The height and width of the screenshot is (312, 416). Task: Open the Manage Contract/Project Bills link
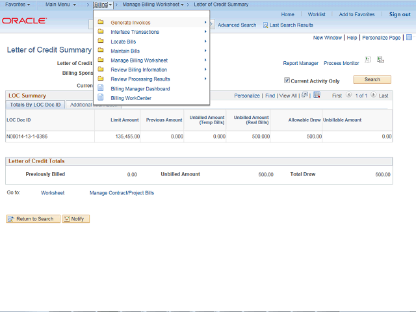pyautogui.click(x=122, y=193)
